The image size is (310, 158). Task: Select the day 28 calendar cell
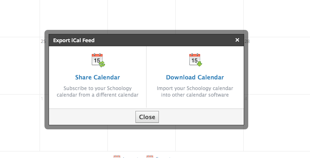[277, 65]
